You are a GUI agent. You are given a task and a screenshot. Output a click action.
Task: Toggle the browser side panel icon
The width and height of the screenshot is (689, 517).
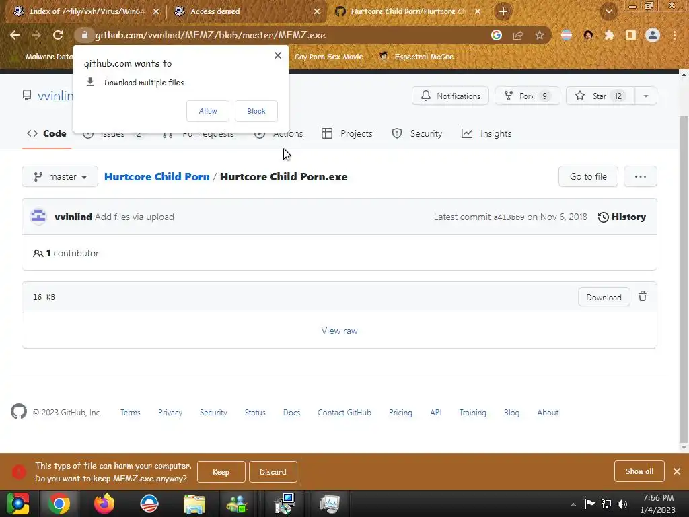click(631, 35)
